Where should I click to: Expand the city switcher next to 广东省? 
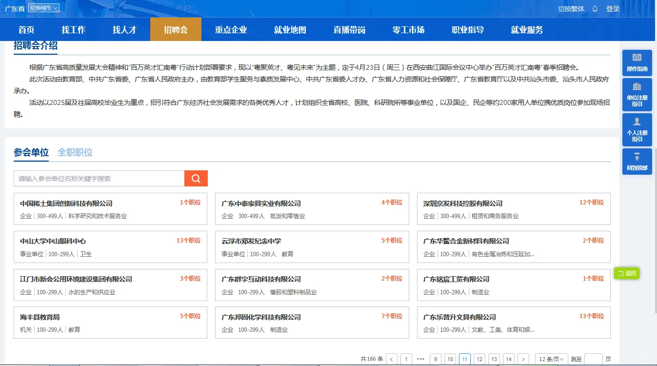click(x=44, y=8)
